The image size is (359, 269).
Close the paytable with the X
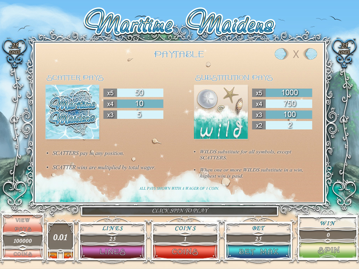point(296,54)
